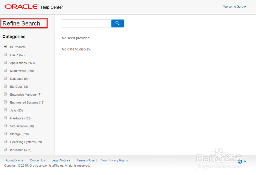Image resolution: width=256 pixels, height=175 pixels.
Task: Enable the Cloud category checkbox
Action: (5, 55)
